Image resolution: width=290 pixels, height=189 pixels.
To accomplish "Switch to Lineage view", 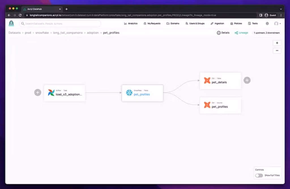I will (241, 33).
